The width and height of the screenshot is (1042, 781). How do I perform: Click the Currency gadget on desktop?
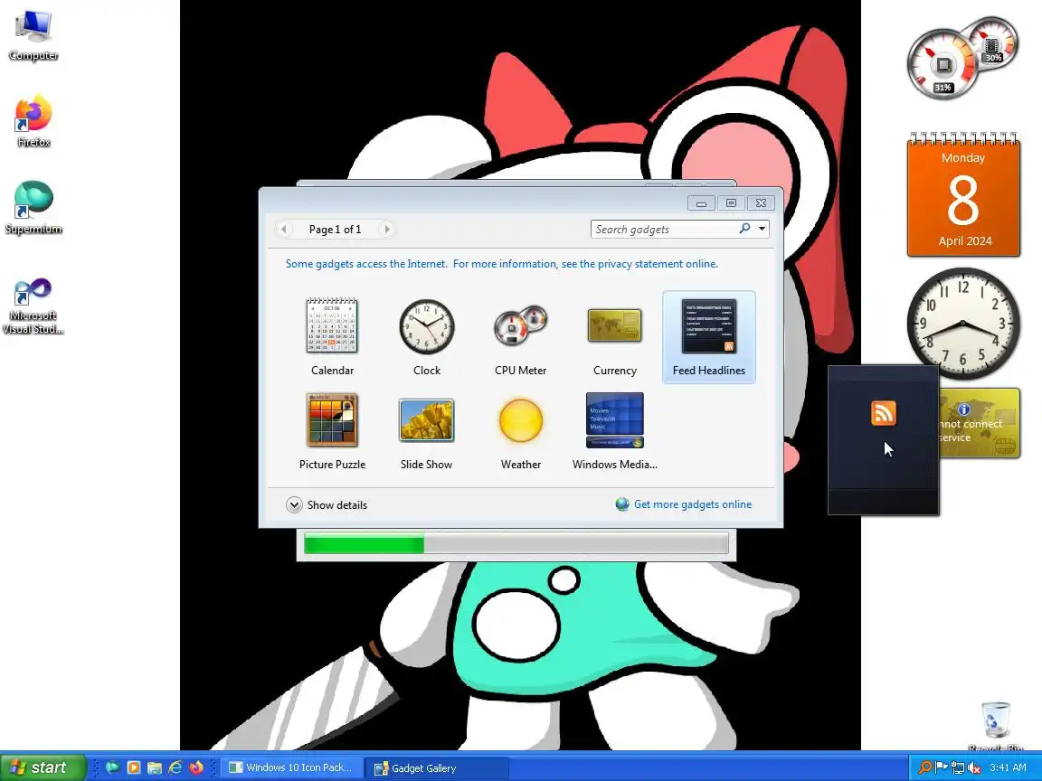(x=980, y=423)
